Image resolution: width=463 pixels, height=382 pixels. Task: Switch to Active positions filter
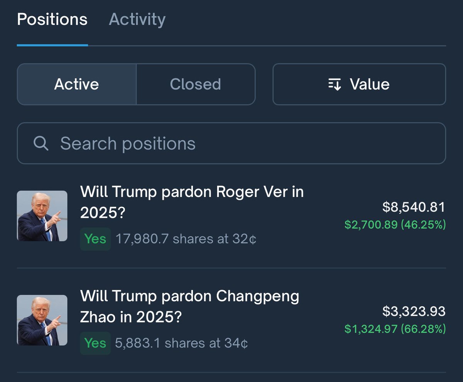tap(77, 84)
